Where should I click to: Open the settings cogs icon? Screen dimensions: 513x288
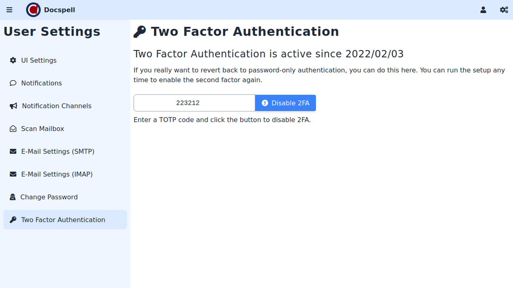coord(504,10)
